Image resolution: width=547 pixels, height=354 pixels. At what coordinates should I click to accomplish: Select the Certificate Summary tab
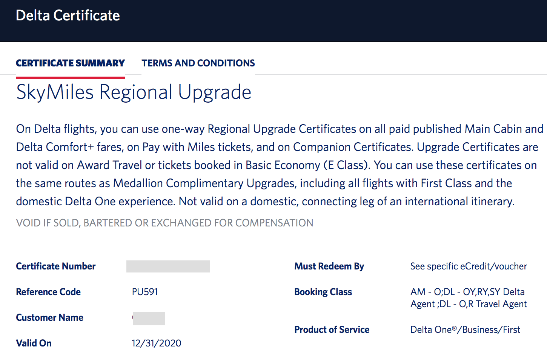click(70, 63)
